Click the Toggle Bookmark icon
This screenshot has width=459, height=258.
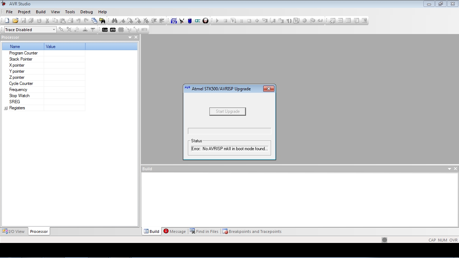[122, 21]
